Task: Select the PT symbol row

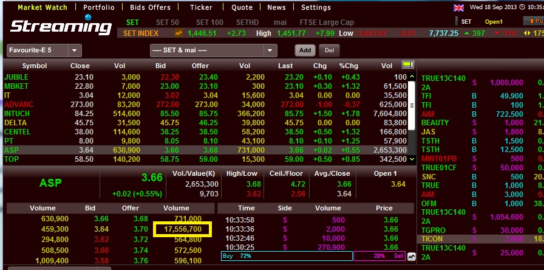Action: click(x=205, y=141)
